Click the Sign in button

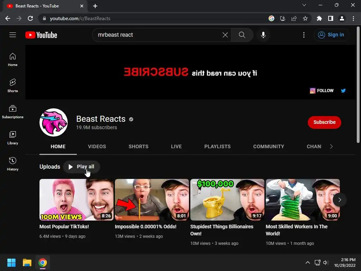click(x=332, y=35)
